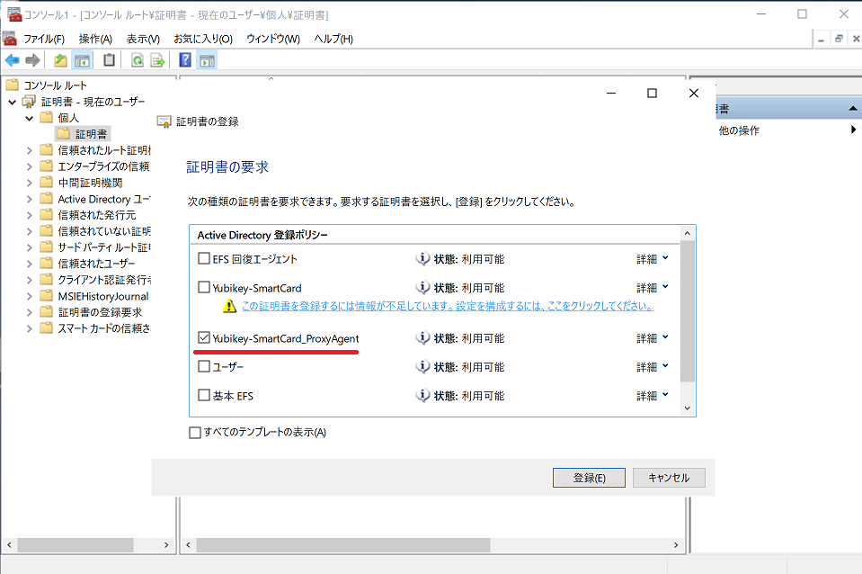Check the EFS 回復エージェント checkbox
Image resolution: width=862 pixels, height=574 pixels.
coord(204,259)
